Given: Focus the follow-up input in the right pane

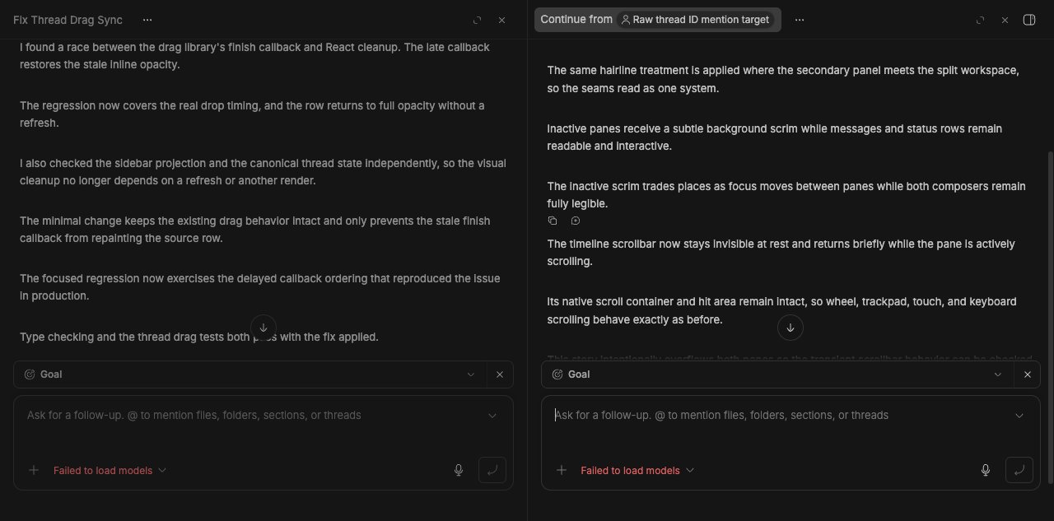Looking at the screenshot, I should pos(779,416).
